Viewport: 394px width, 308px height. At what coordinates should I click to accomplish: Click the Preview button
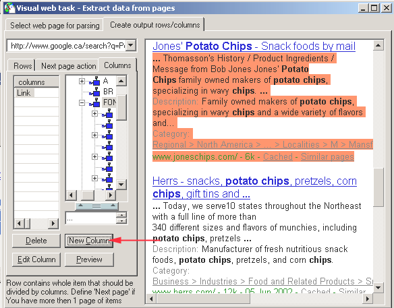tap(89, 259)
